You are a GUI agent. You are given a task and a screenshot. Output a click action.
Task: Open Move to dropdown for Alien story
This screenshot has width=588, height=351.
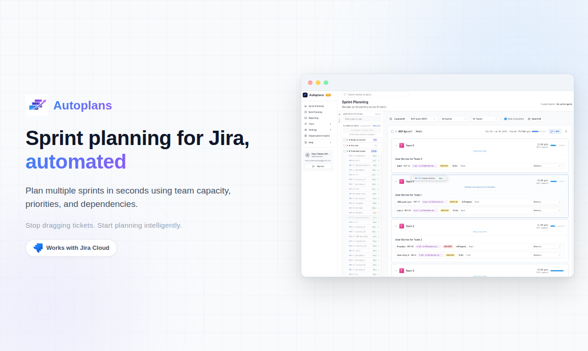coord(547,166)
